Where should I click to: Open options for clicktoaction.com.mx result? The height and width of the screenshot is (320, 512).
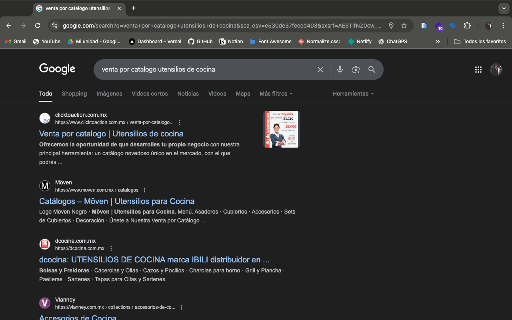(180, 122)
